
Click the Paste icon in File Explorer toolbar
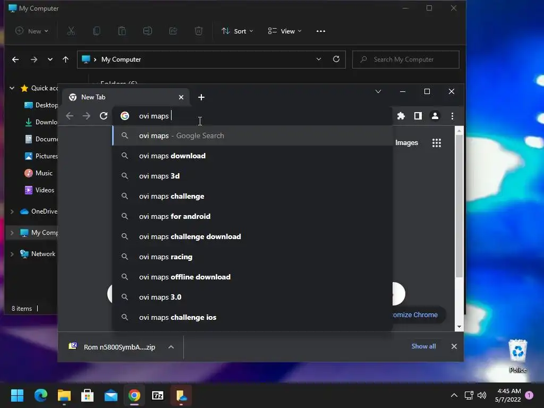(x=122, y=31)
